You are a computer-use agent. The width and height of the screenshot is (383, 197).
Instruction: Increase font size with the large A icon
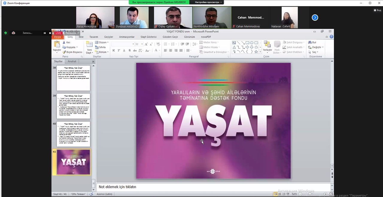click(146, 44)
